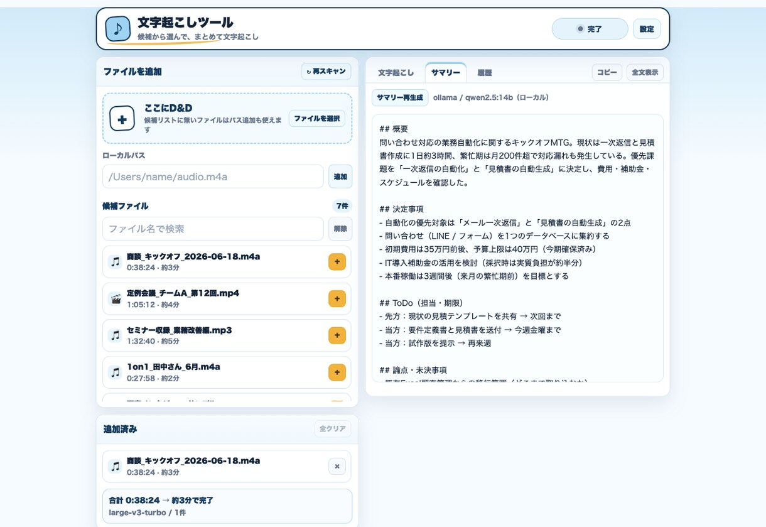
Task: Add 商談_キックオフ_2026-06-18.m4a with its plus button
Action: coord(337,262)
